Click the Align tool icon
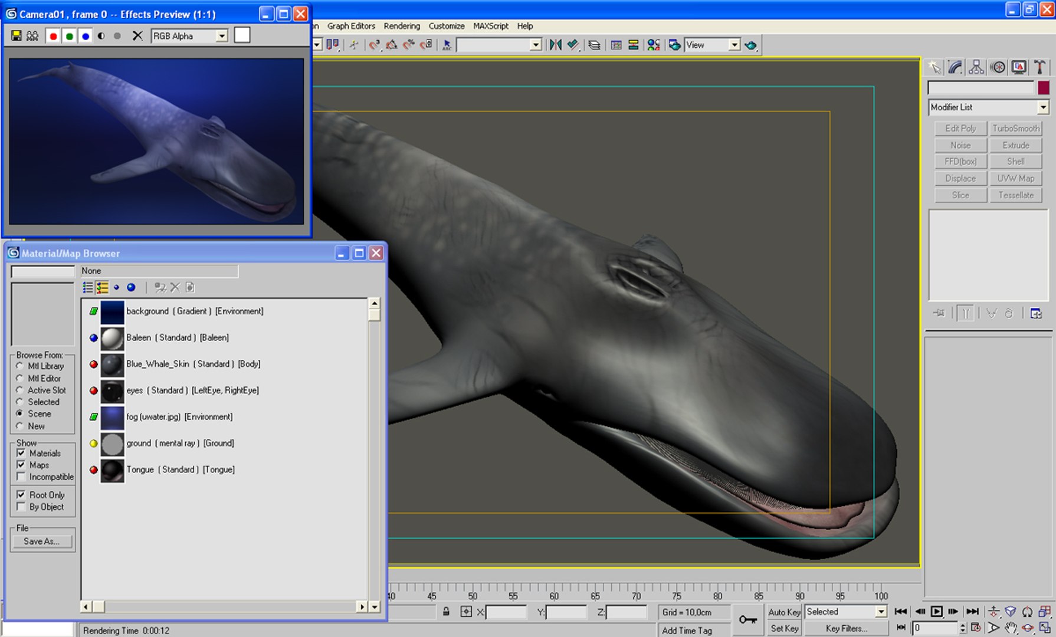This screenshot has width=1056, height=637. pos(573,45)
